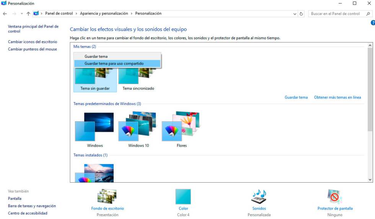
Task: Apply the Flores theme
Action: [181, 130]
